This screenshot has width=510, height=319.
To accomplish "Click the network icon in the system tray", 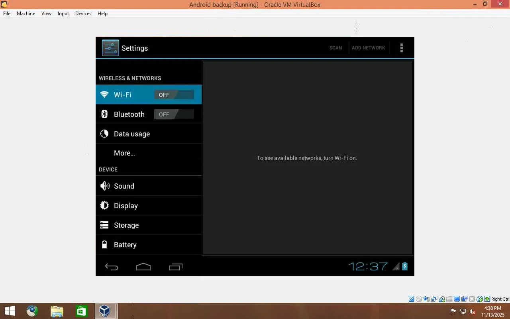I will click(x=463, y=311).
